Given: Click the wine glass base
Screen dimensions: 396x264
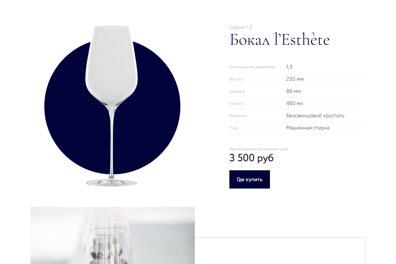Looking at the screenshot, I should [111, 182].
